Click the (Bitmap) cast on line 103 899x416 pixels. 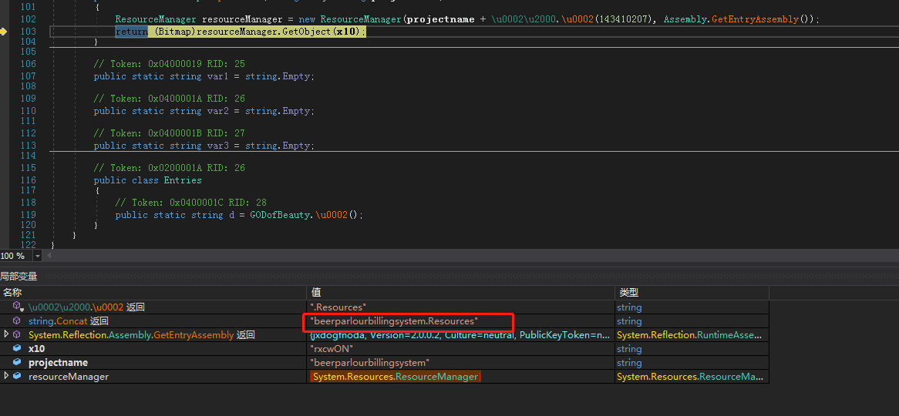pos(176,32)
